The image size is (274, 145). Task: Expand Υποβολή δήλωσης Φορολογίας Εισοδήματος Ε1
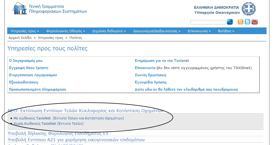(x=58, y=134)
